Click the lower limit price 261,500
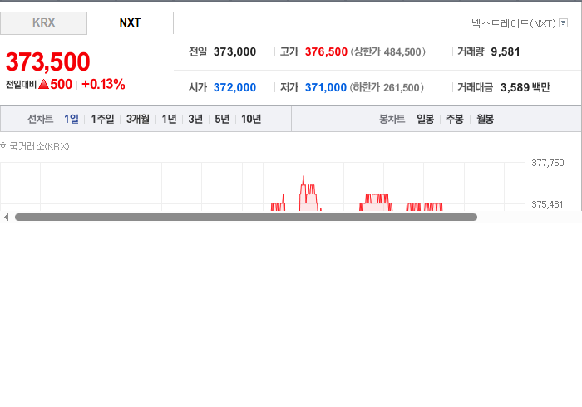Viewport: 582px width, 407px height. (x=401, y=87)
